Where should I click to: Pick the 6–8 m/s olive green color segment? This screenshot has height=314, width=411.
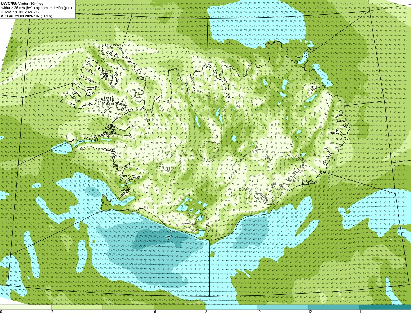click(180, 307)
